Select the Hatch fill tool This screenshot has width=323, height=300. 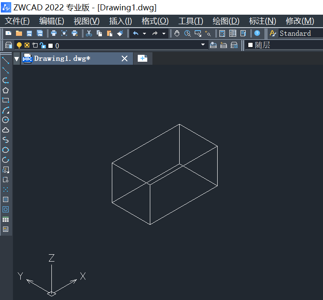click(6, 199)
